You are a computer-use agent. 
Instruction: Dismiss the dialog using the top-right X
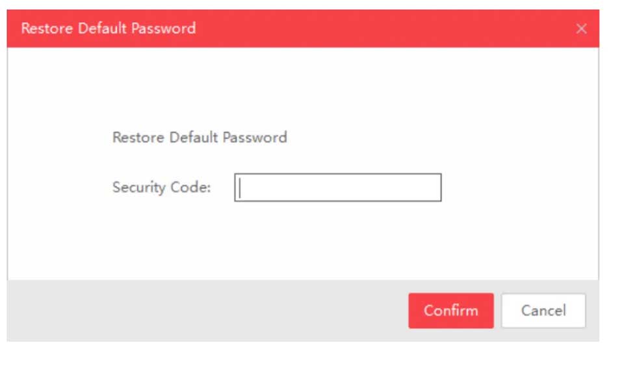(x=581, y=29)
